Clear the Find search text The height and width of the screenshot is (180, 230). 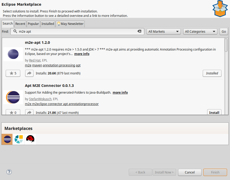click(x=139, y=31)
